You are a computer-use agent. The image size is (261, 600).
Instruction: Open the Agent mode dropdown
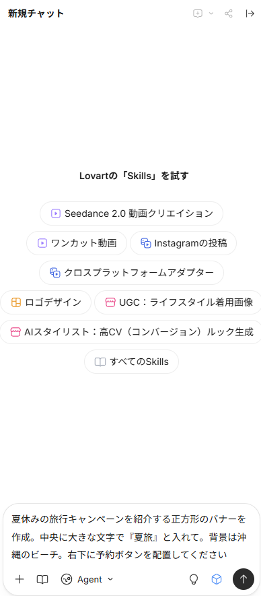coord(87,579)
